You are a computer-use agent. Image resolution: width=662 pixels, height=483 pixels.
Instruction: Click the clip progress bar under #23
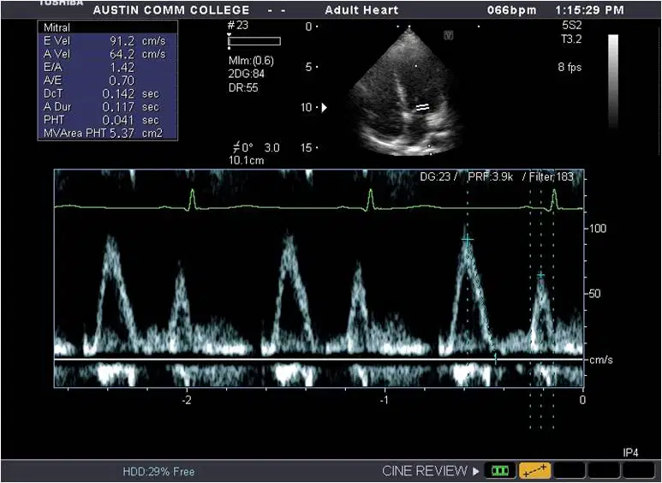pyautogui.click(x=254, y=41)
